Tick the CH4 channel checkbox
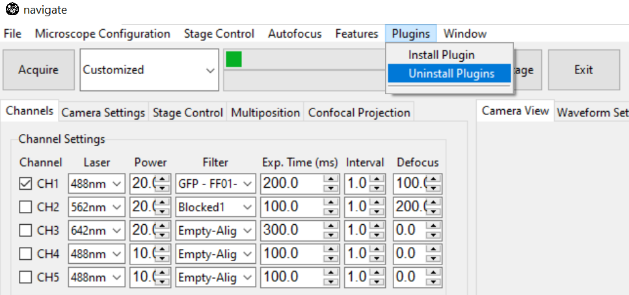 click(x=25, y=254)
